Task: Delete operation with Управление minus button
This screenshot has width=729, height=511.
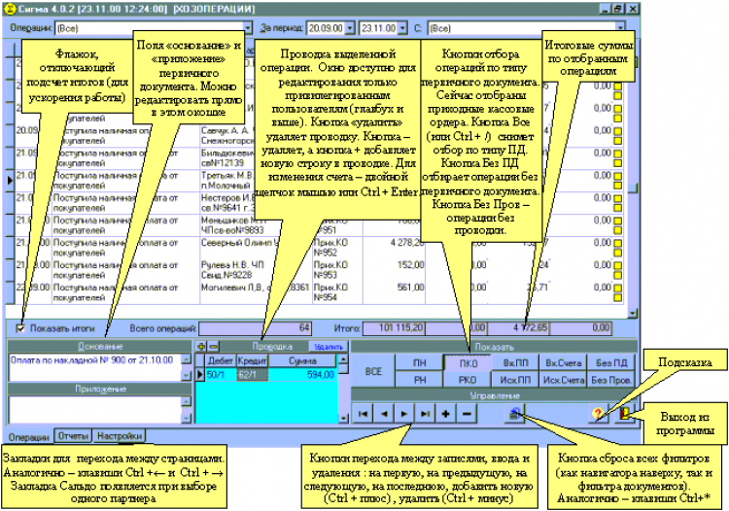Action: 467,414
